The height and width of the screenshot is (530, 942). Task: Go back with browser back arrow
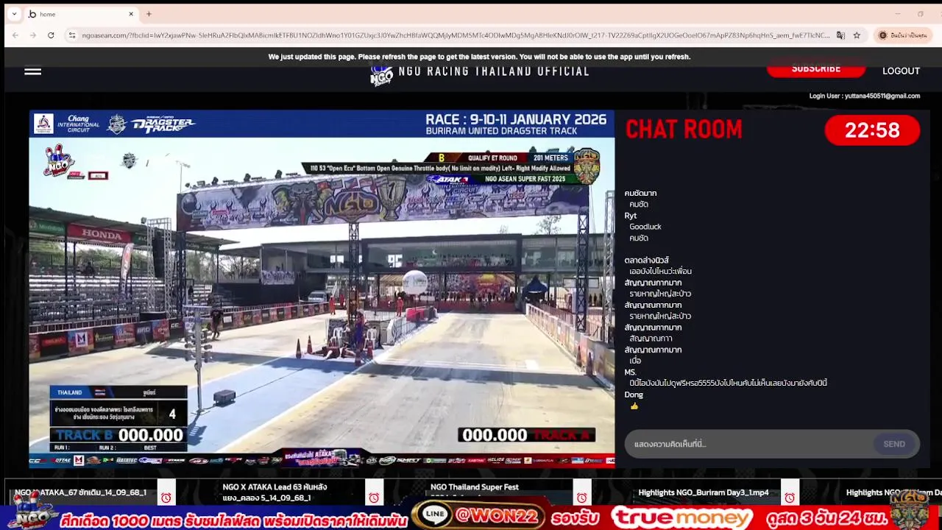tap(15, 35)
